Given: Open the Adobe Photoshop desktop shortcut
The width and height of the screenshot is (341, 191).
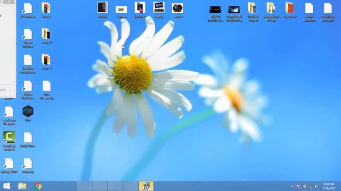Looking at the screenshot, I should point(28,90).
